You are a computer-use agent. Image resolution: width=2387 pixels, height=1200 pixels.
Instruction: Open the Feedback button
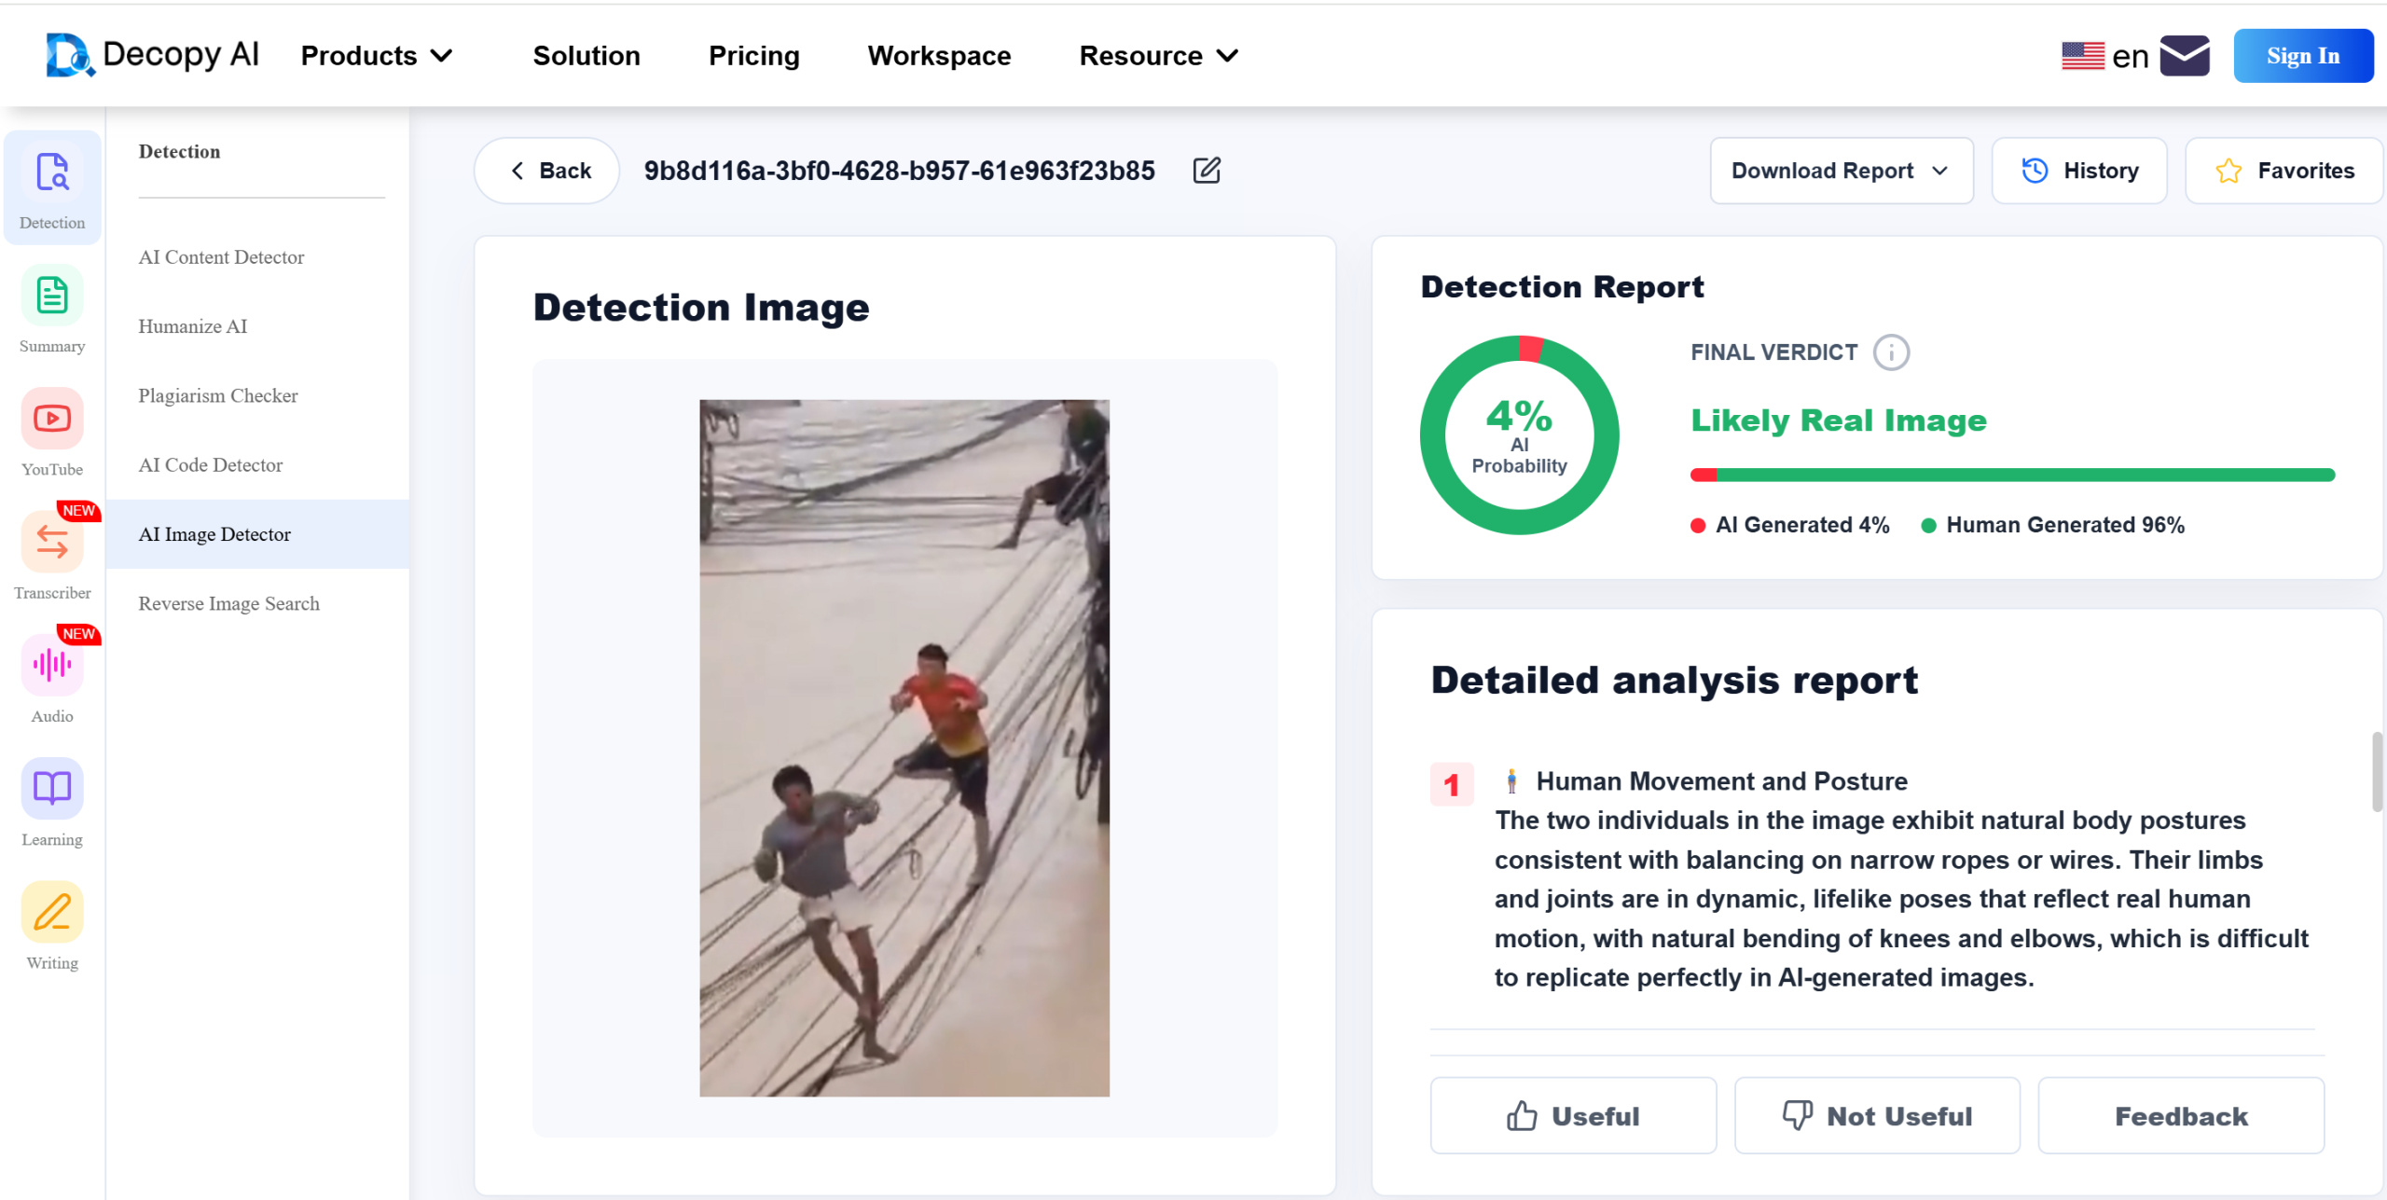[x=2181, y=1115]
